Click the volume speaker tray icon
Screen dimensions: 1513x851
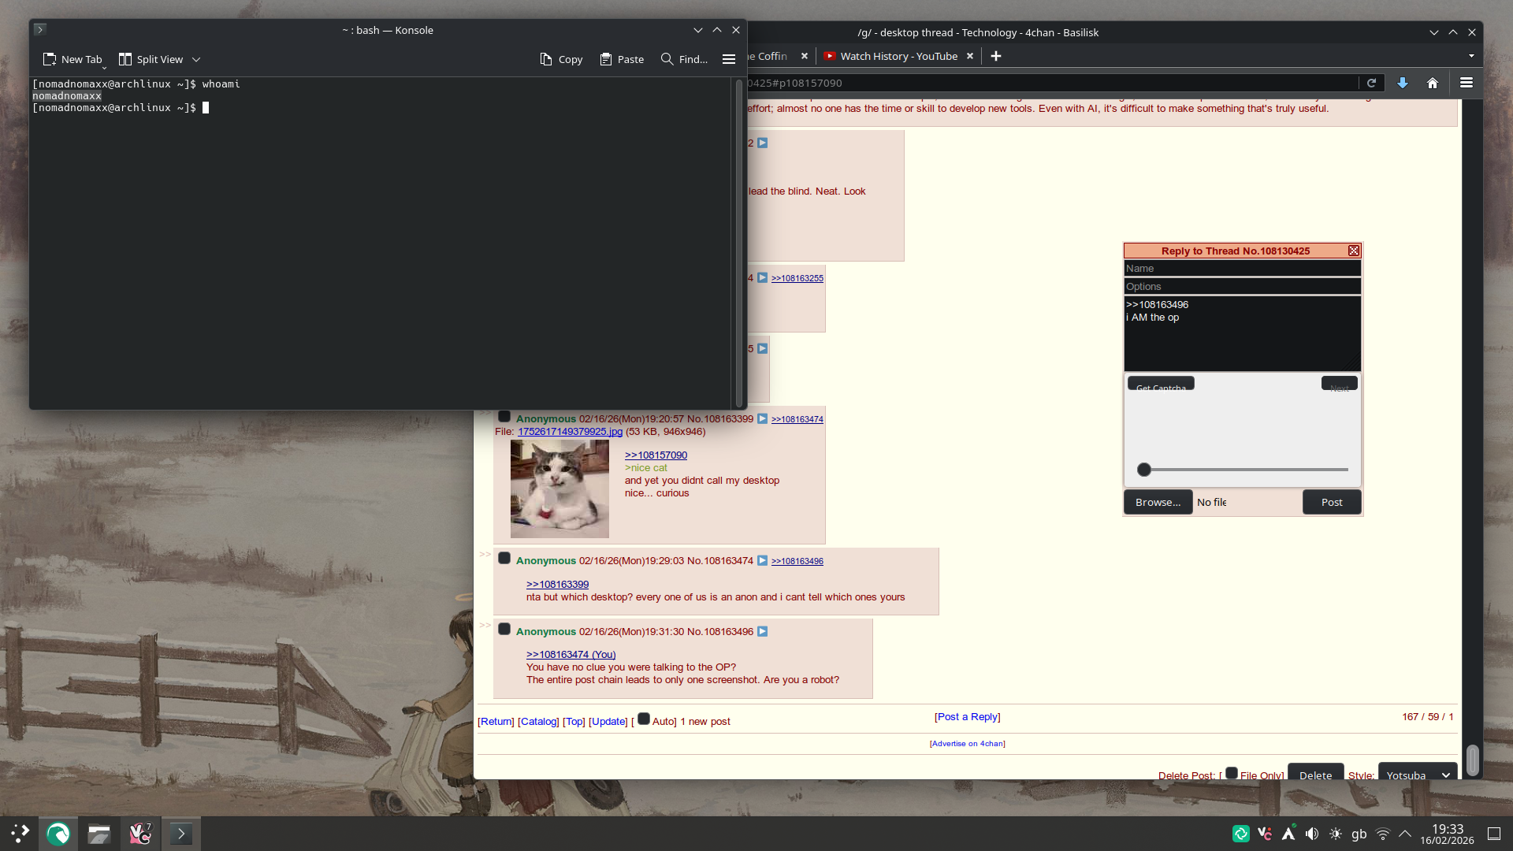pyautogui.click(x=1312, y=834)
